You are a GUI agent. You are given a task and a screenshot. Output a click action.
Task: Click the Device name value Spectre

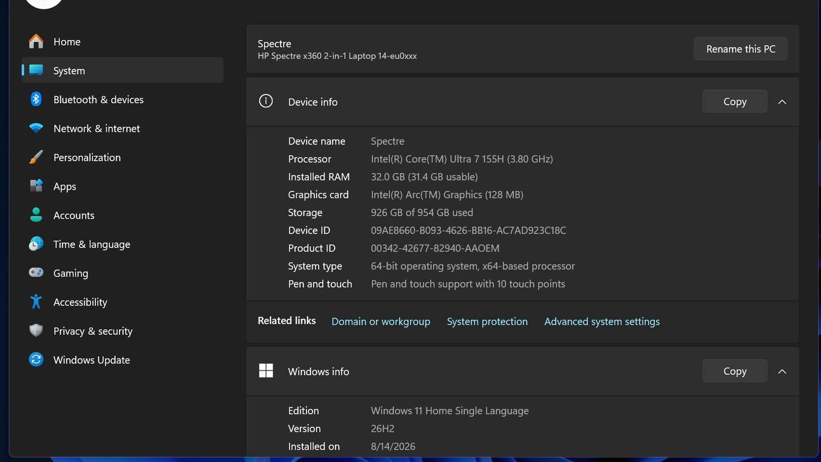(387, 141)
